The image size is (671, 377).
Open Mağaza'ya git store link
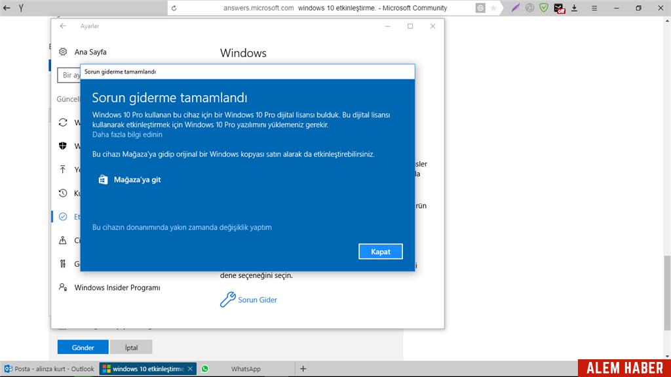point(137,180)
